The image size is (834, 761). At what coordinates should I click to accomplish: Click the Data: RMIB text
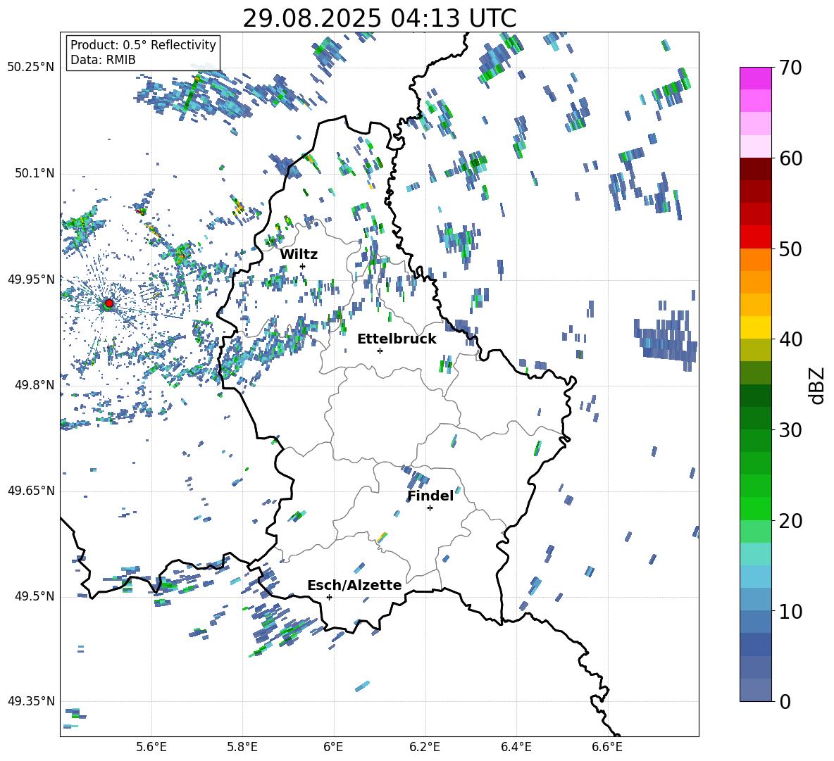click(103, 60)
